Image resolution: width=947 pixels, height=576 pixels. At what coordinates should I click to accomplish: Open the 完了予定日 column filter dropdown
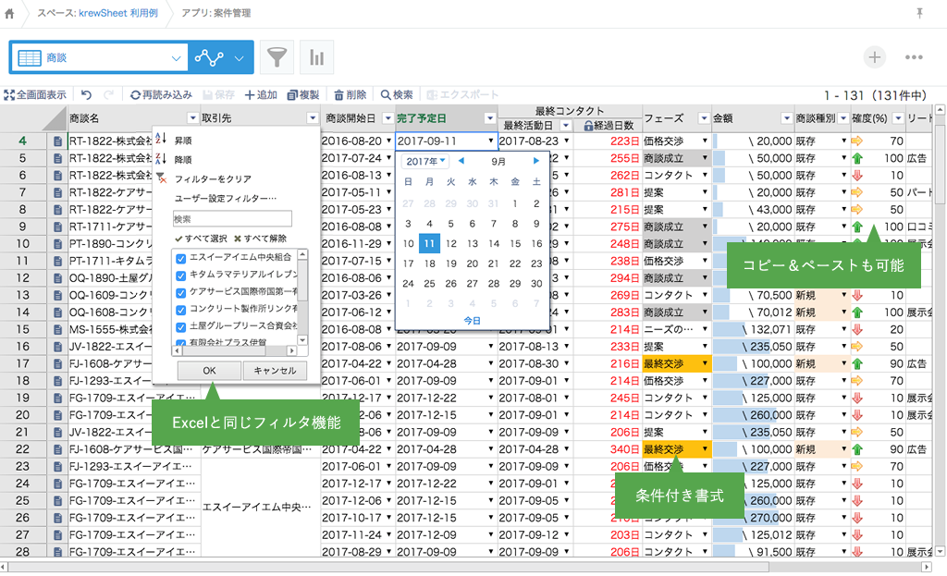490,118
